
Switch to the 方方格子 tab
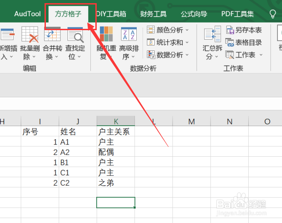click(x=68, y=14)
